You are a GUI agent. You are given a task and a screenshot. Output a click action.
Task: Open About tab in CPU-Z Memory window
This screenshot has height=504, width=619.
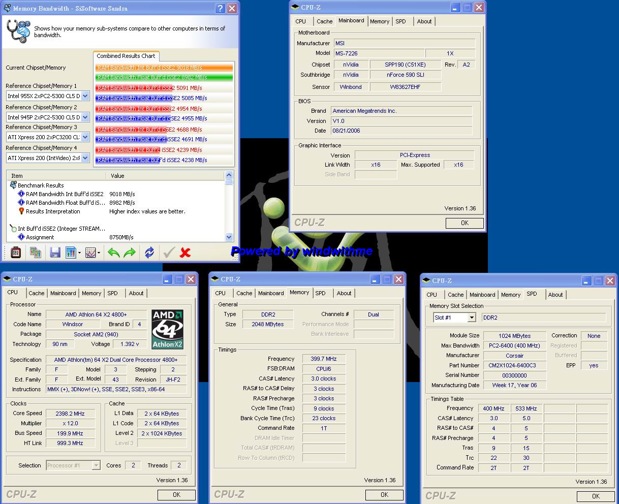click(x=344, y=293)
